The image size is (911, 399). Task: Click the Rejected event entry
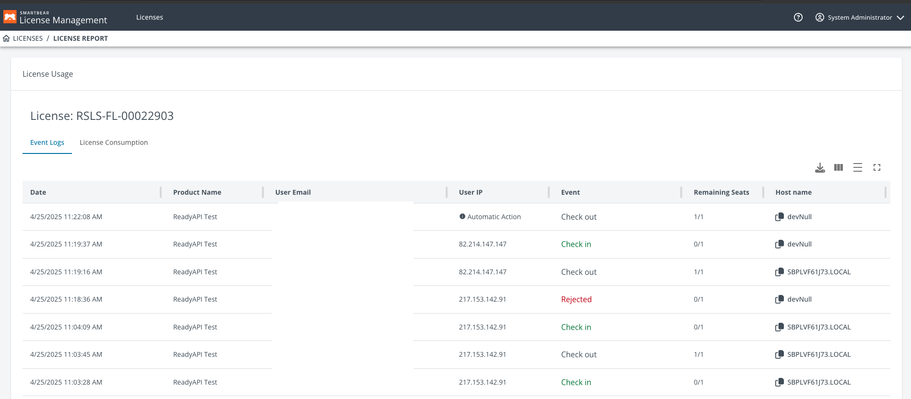point(576,299)
